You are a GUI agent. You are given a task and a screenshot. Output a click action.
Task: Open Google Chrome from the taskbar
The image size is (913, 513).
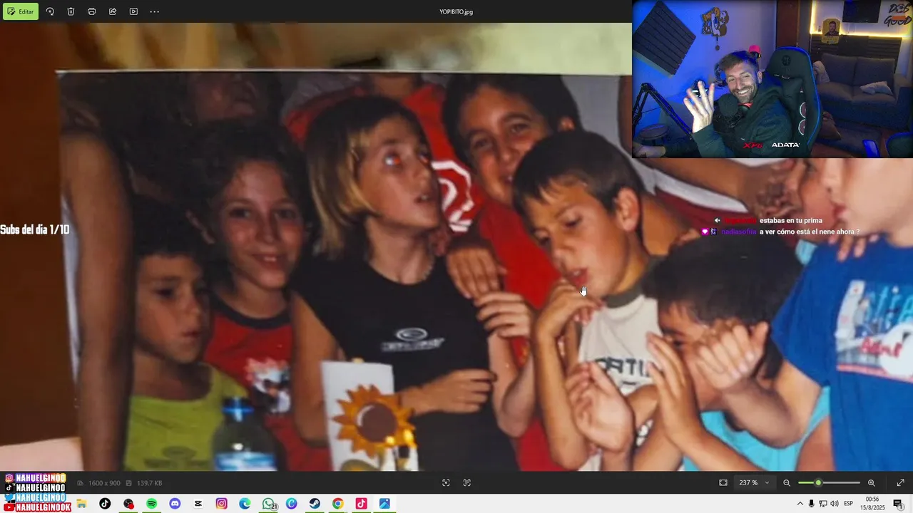click(337, 504)
